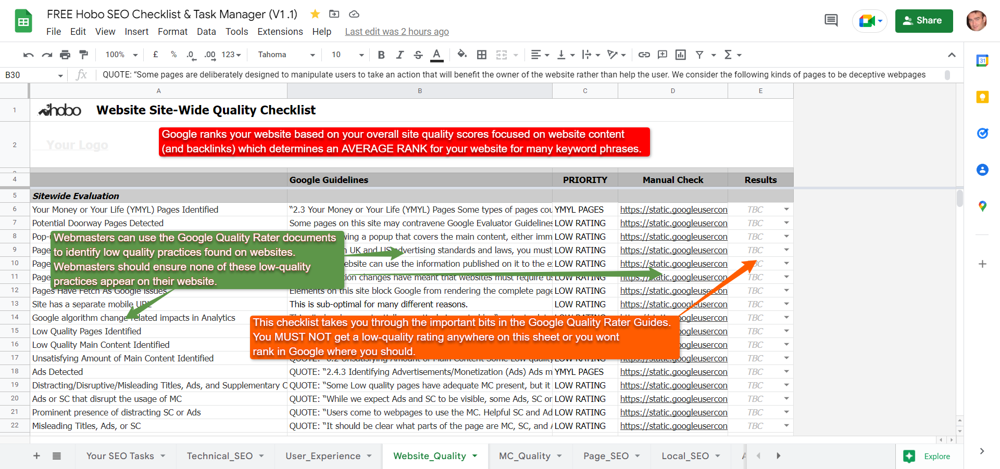Open the comment history icon

831,20
